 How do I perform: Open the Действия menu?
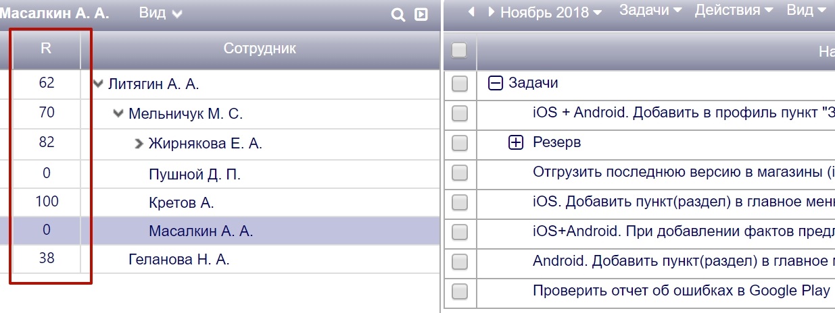734,10
